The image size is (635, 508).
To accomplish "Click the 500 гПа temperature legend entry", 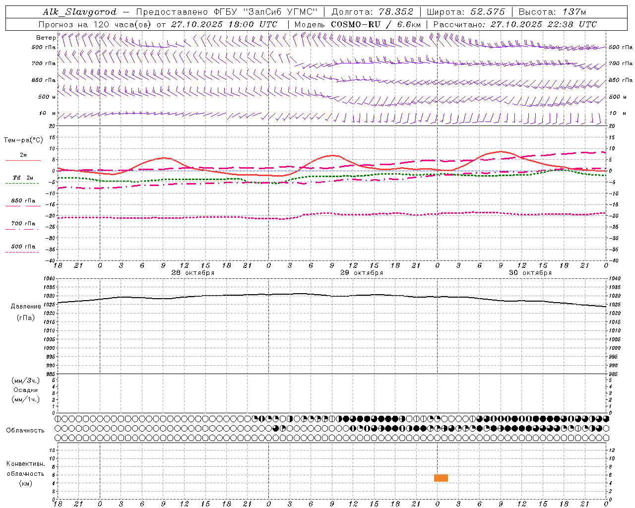I will click(23, 247).
